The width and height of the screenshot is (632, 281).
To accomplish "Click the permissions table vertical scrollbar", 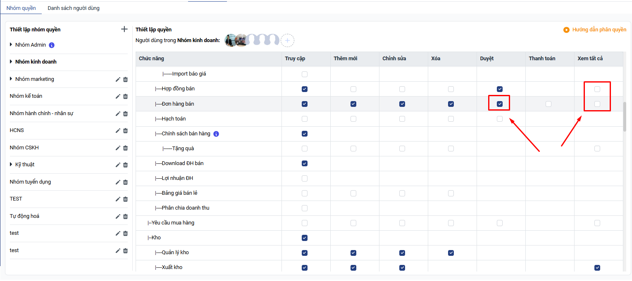I will [x=625, y=116].
